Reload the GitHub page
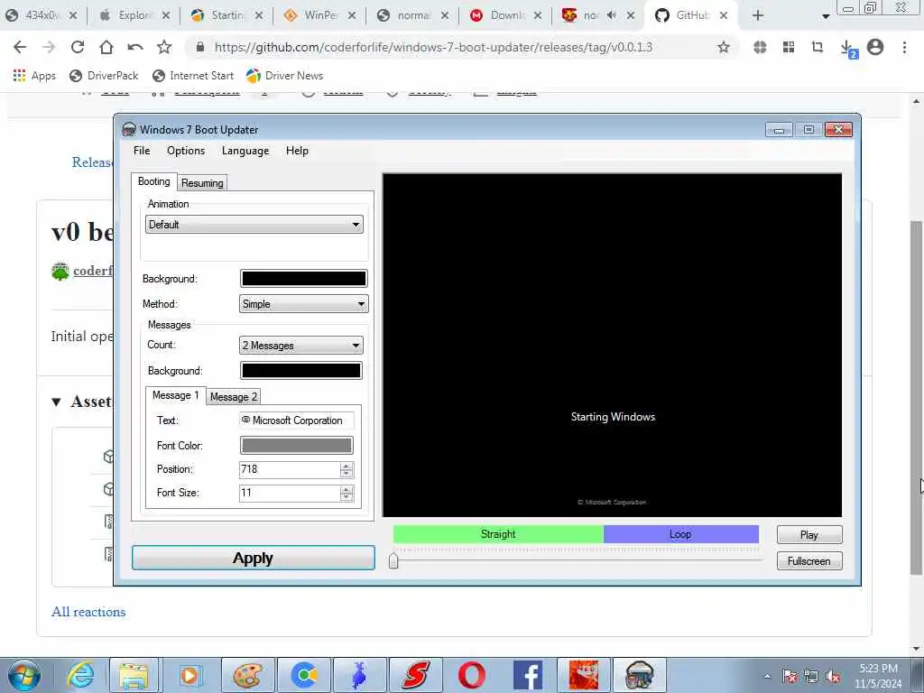Screen dimensions: 924x693 coord(78,47)
